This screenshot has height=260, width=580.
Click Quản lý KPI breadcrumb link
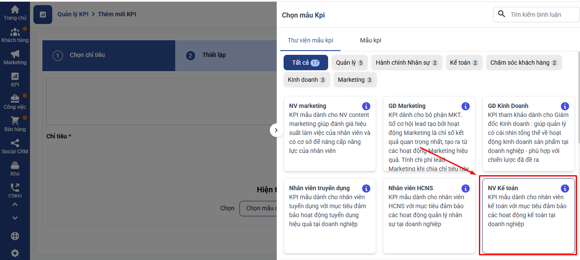73,14
